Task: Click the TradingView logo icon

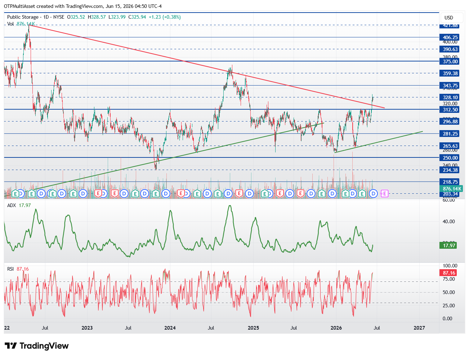Action: (x=11, y=346)
